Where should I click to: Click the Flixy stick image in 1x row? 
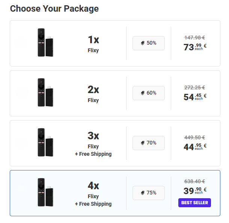point(45,43)
